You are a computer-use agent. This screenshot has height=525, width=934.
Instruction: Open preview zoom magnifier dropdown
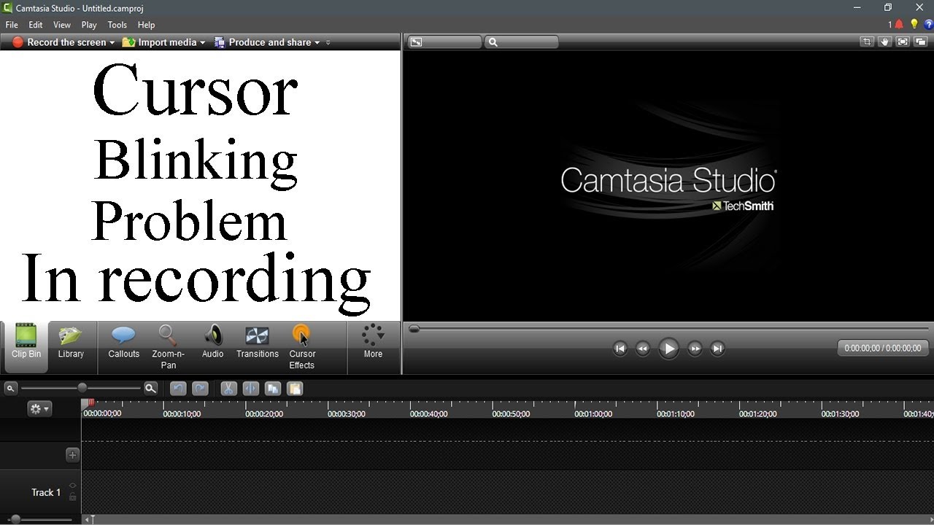point(522,42)
